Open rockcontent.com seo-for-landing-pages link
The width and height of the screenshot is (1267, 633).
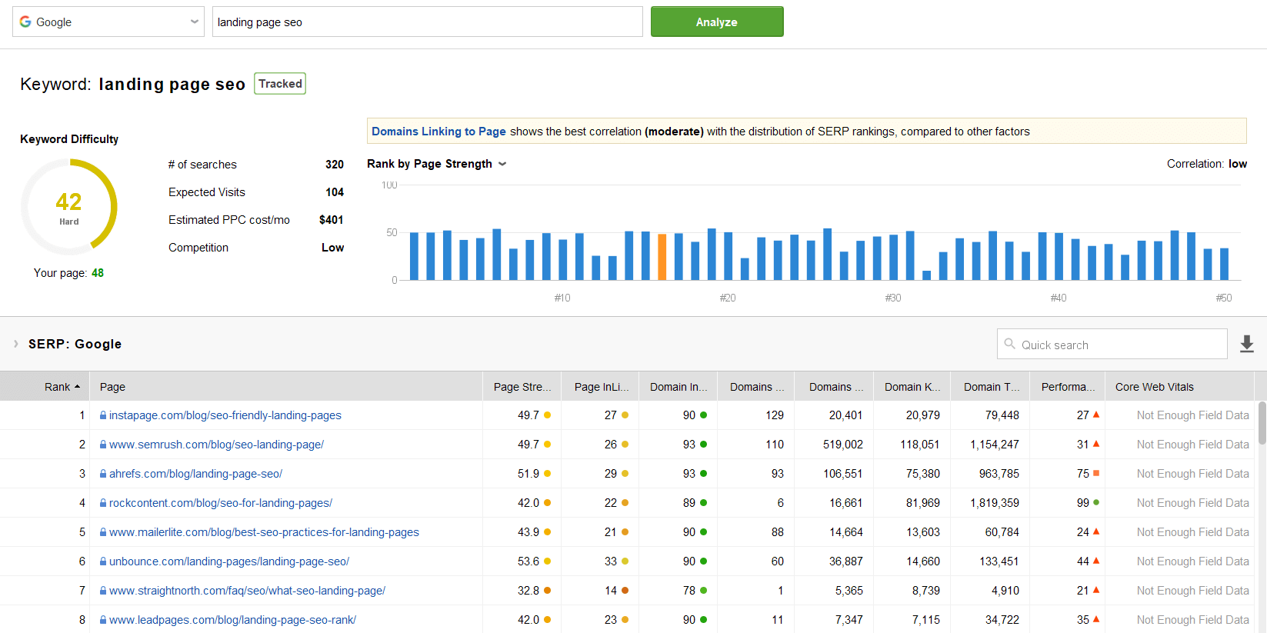click(x=221, y=503)
